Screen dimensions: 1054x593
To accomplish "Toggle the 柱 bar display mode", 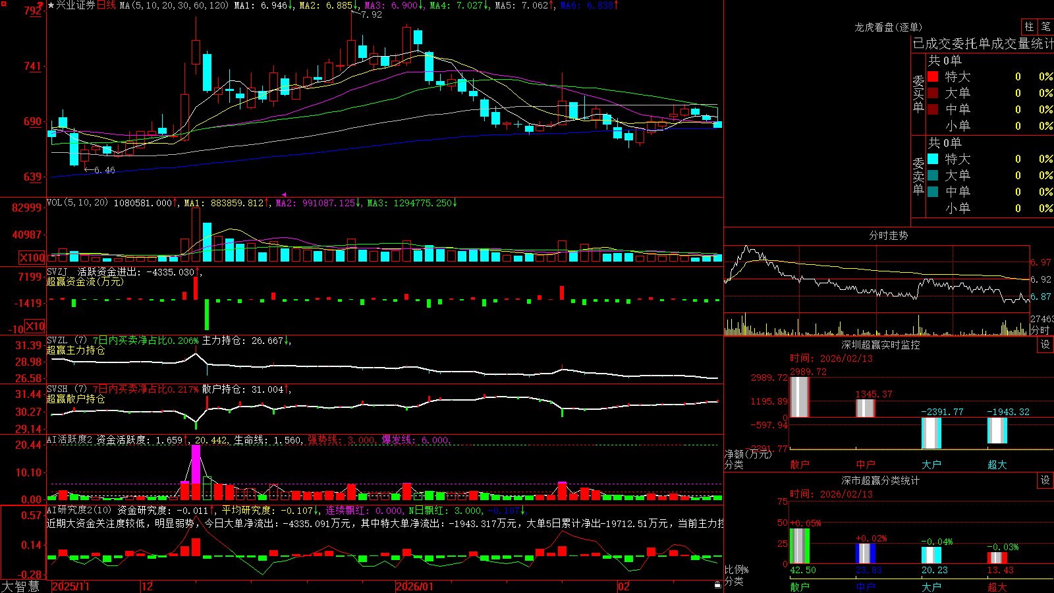I will (1029, 26).
